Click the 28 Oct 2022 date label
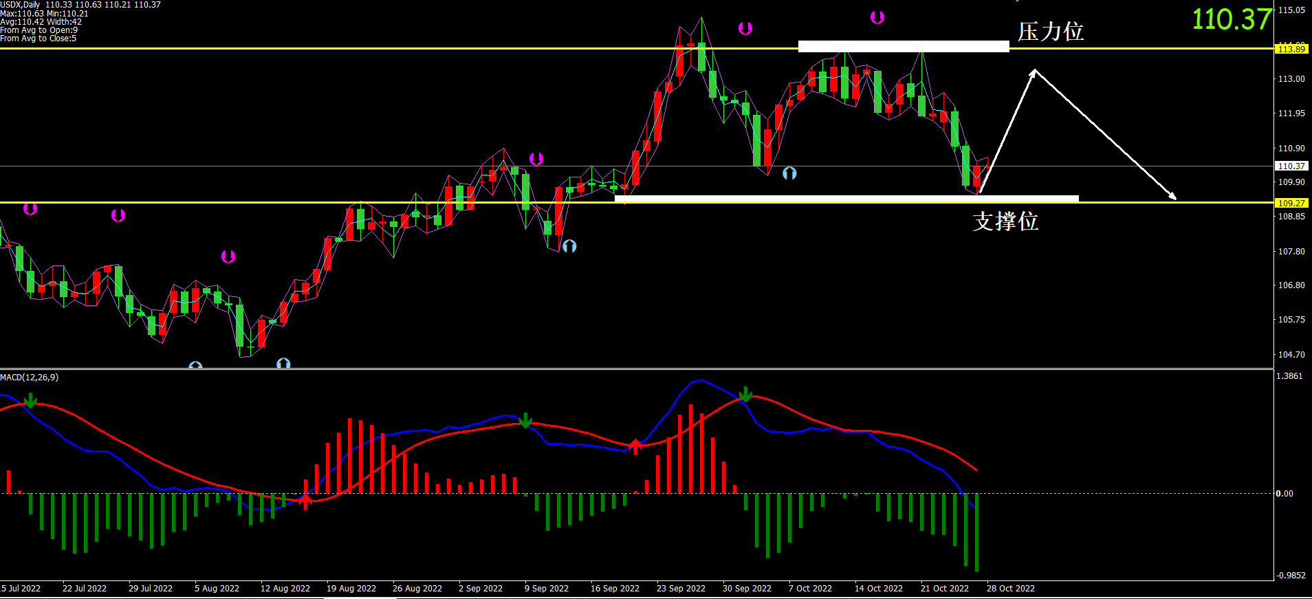Image resolution: width=1312 pixels, height=599 pixels. click(1010, 588)
